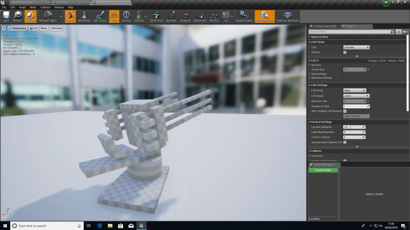This screenshot has height=230, width=410.
Task: Click Bake out Materials icon
Action: point(288,16)
